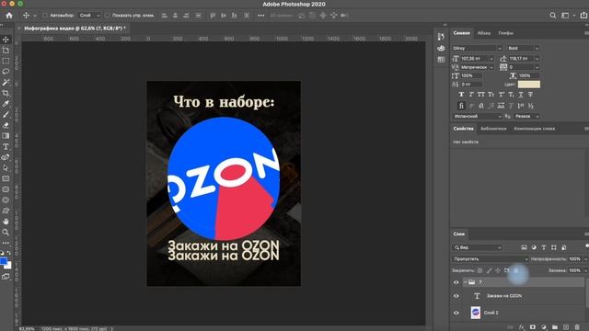The image size is (589, 331).
Task: Open the layer filter type dropdown
Action: (477, 247)
